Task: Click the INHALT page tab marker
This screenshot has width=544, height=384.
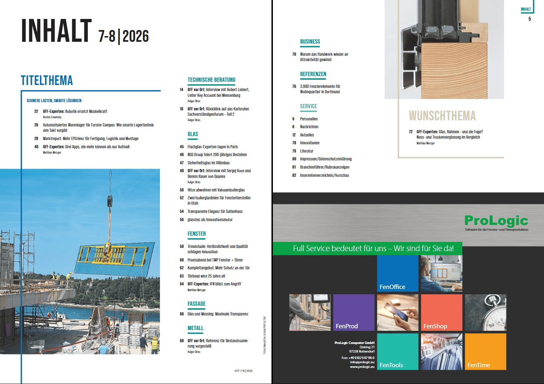Action: 526,9
